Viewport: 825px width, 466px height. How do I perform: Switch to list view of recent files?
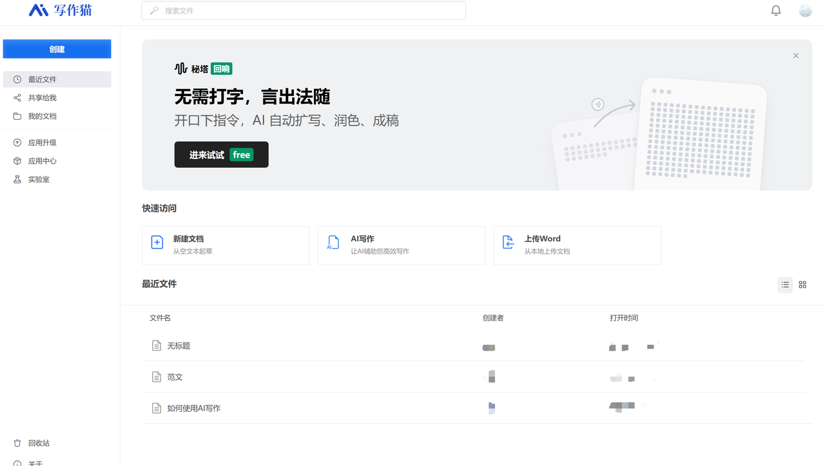(785, 284)
